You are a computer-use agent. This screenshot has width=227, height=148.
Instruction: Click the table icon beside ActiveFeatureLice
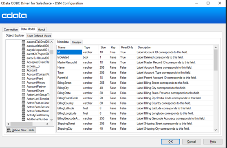pyautogui.click(x=24, y=103)
